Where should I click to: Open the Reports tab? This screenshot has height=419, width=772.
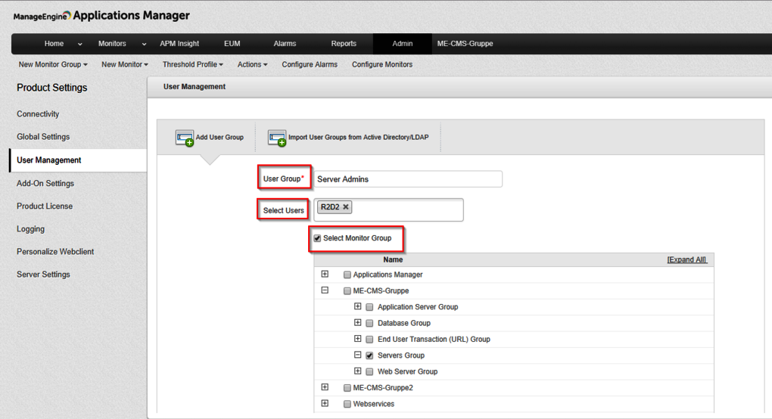click(344, 44)
